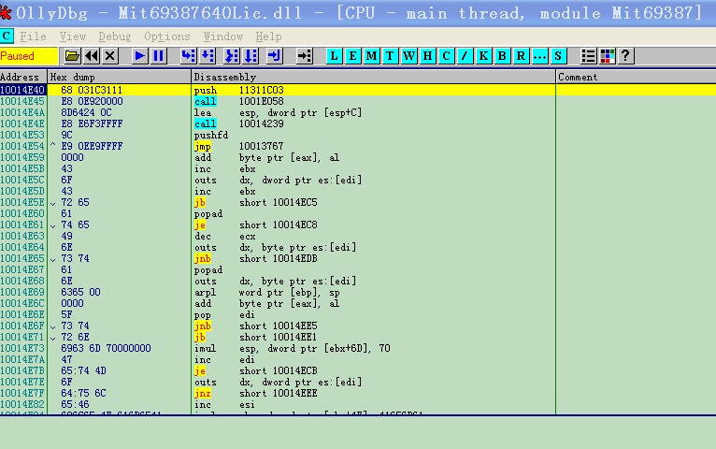Select arpl word ptr [ebp], sp row

tap(358, 293)
